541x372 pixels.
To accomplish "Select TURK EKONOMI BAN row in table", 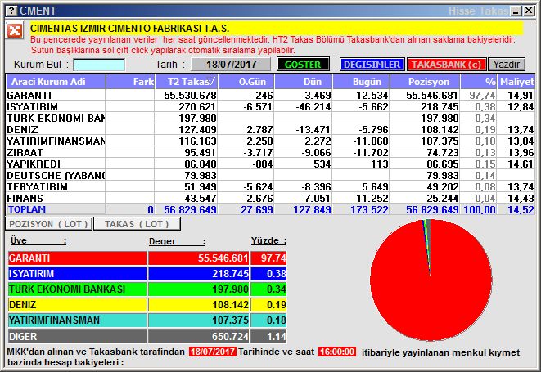I will click(x=270, y=118).
